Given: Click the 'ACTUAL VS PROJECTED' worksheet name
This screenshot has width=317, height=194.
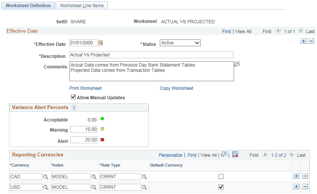Looking at the screenshot, I should pos(188,21).
